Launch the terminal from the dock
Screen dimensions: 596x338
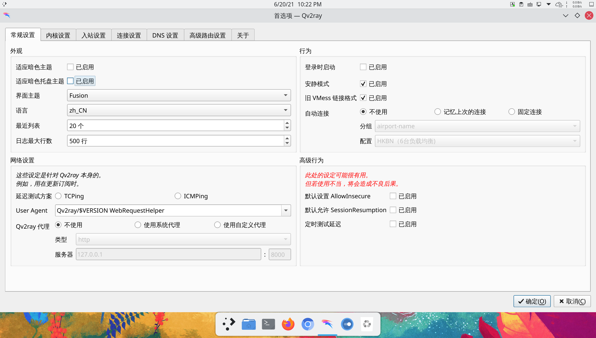pyautogui.click(x=268, y=324)
